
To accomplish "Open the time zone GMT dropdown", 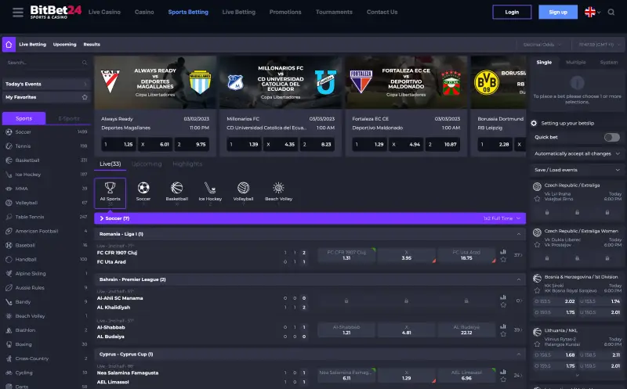I will coord(599,45).
